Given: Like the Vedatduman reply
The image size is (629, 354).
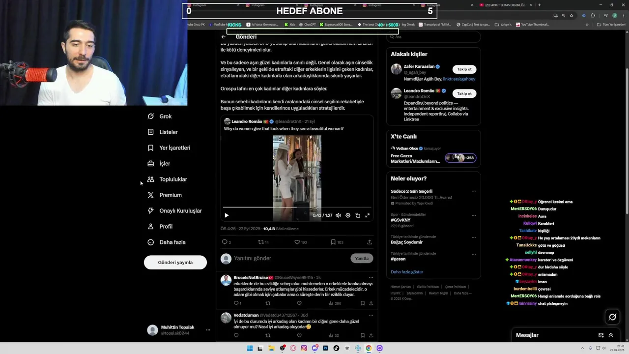Looking at the screenshot, I should tap(299, 335).
